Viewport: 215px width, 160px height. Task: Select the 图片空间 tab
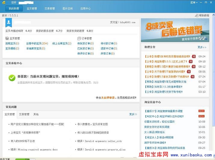click(x=67, y=9)
